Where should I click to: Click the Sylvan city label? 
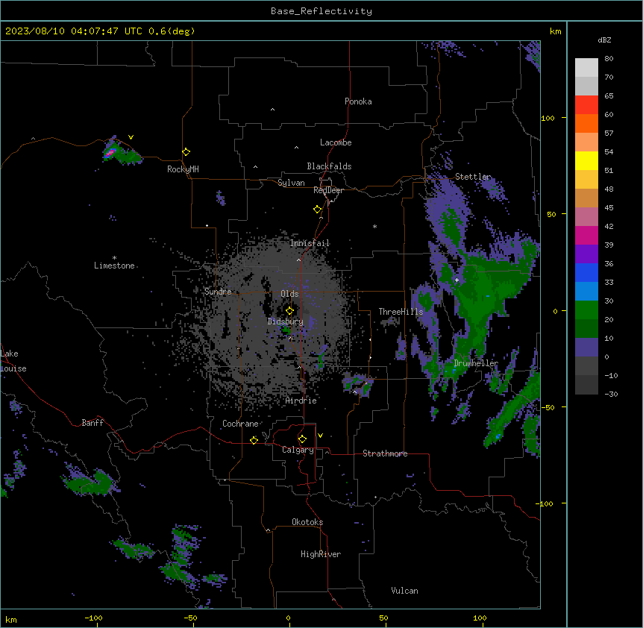(291, 183)
